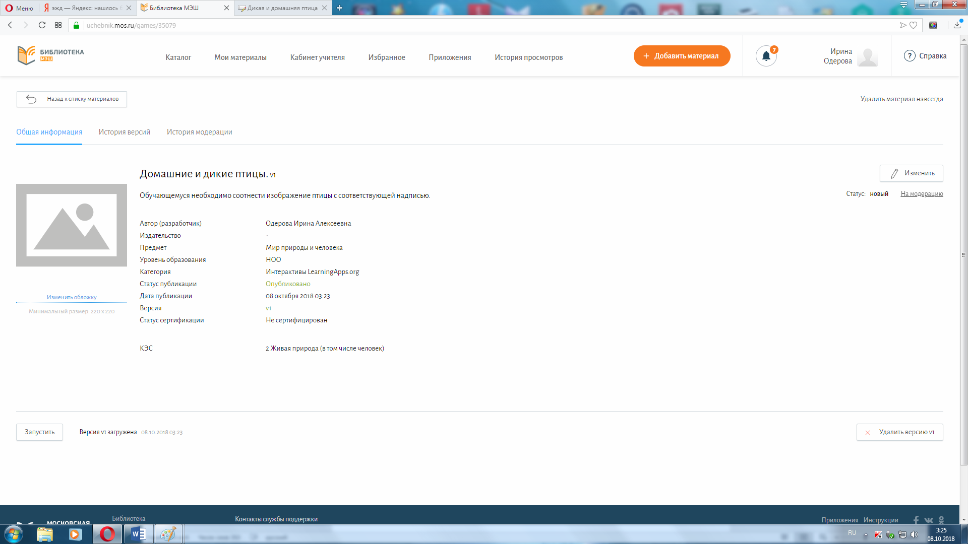The height and width of the screenshot is (544, 968).
Task: Launch the material with Запустить
Action: tap(39, 432)
